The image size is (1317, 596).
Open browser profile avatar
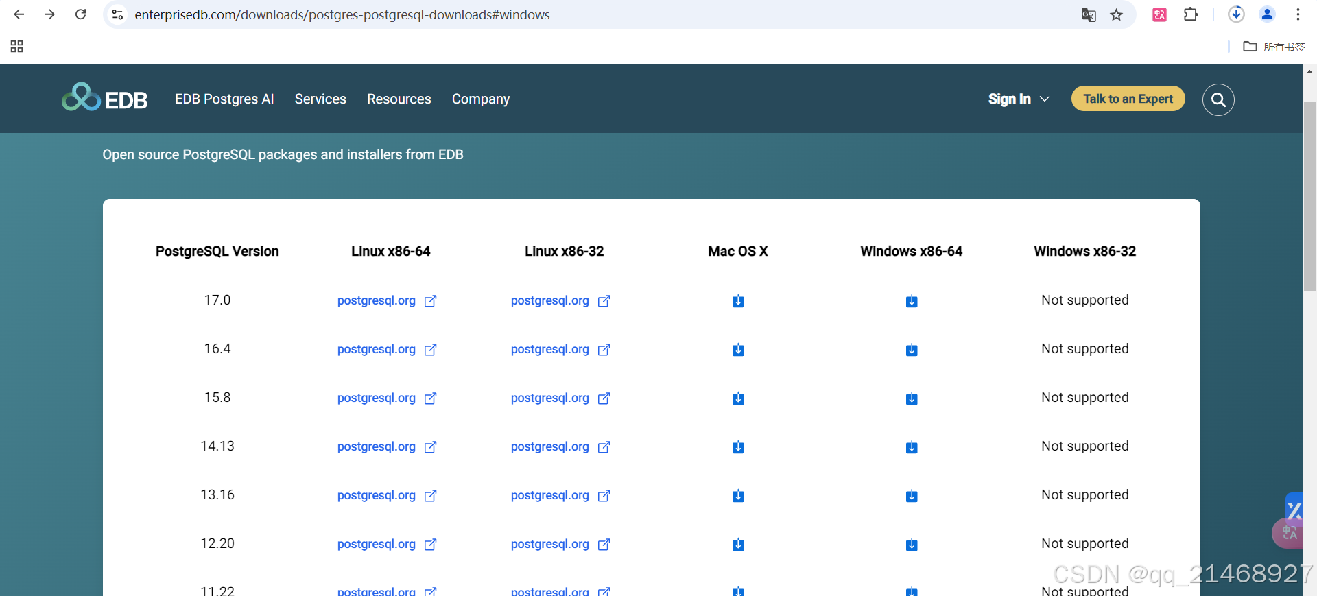(x=1267, y=14)
